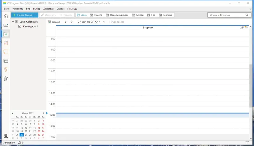
Task: Show next month in mini calendar
Action: pyautogui.click(x=43, y=113)
